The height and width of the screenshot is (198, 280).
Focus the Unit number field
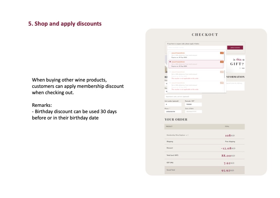click(173, 104)
